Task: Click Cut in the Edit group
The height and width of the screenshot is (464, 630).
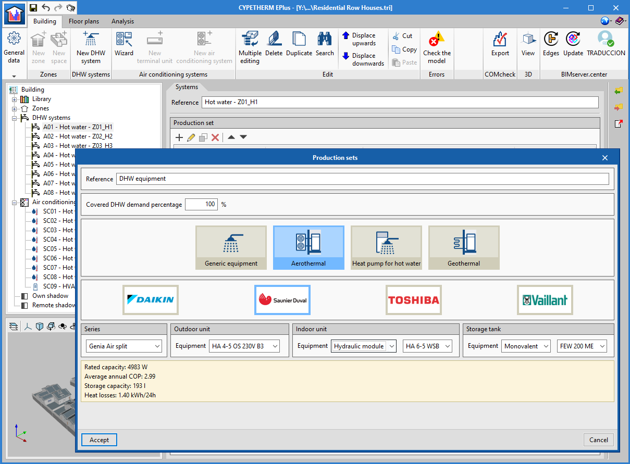Action: 402,36
